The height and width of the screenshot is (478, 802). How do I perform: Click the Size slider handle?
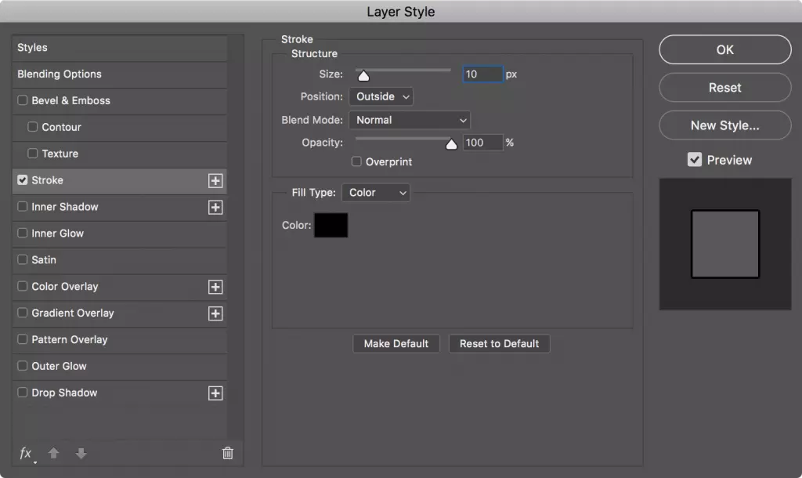pyautogui.click(x=363, y=76)
